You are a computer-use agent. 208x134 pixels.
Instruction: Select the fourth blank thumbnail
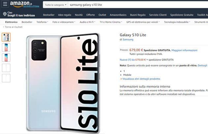tap(6, 68)
